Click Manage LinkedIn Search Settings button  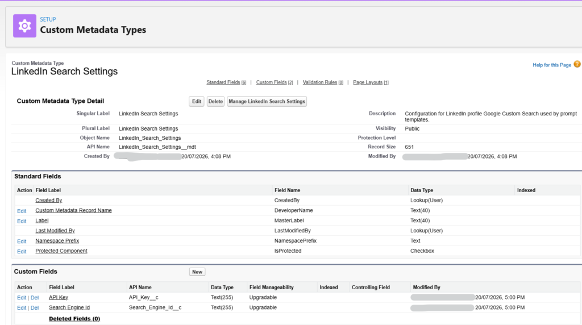tap(267, 101)
